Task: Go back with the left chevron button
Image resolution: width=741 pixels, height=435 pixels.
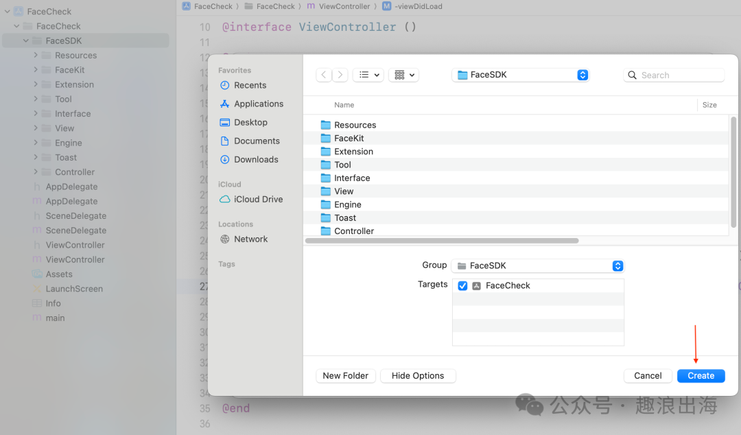Action: pyautogui.click(x=324, y=75)
